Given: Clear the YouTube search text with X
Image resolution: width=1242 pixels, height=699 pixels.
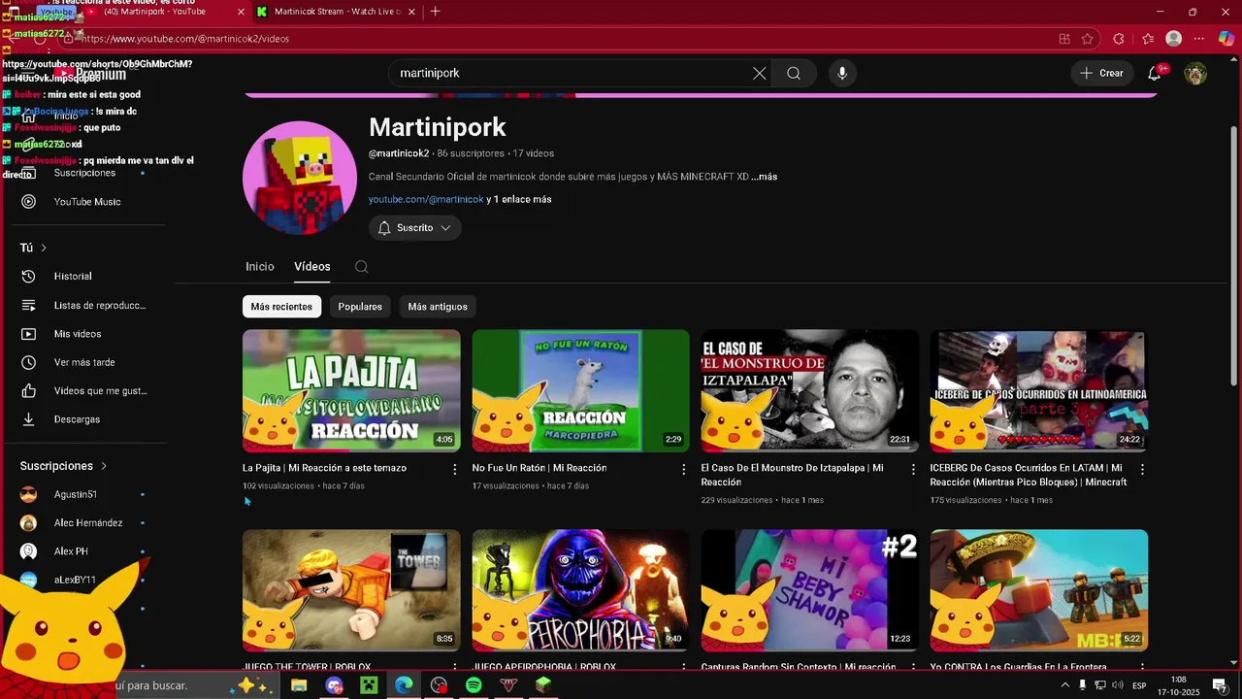Looking at the screenshot, I should pos(760,73).
